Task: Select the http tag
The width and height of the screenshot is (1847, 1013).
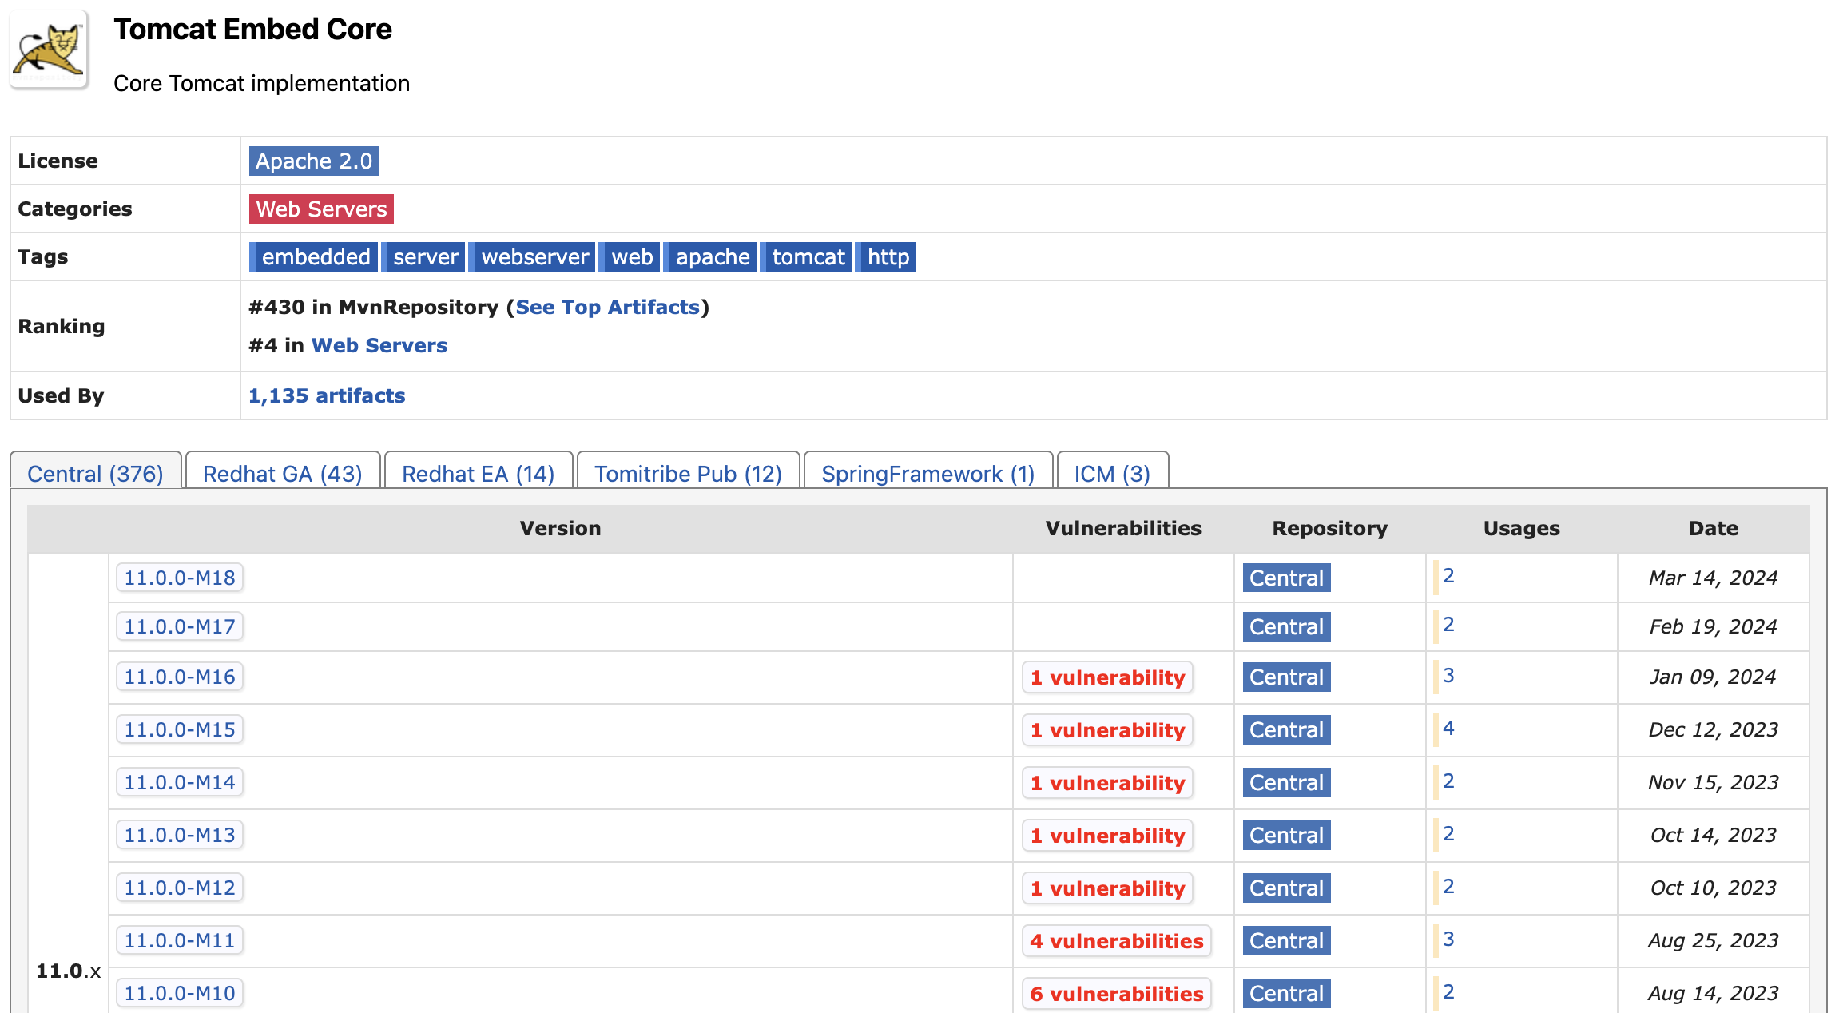Action: coord(886,257)
